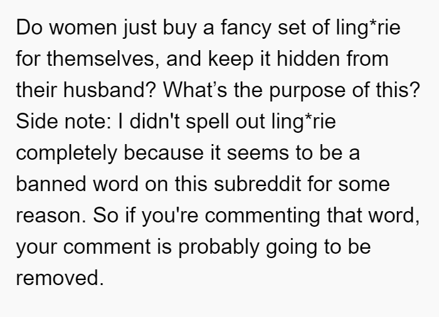439x317 pixels.
Task: Click the word "What's" in the post
Action: click(195, 90)
